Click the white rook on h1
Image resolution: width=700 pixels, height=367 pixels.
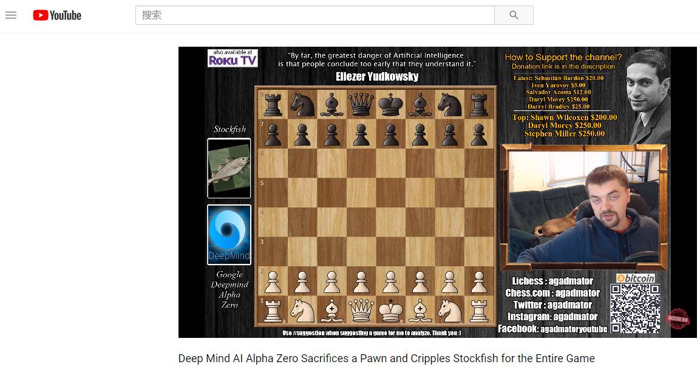(479, 311)
